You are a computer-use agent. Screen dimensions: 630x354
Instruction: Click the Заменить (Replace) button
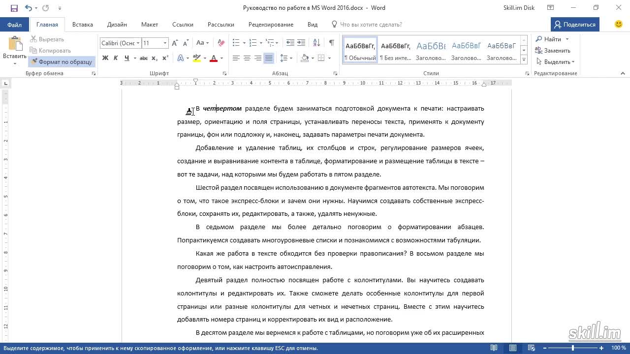point(553,51)
